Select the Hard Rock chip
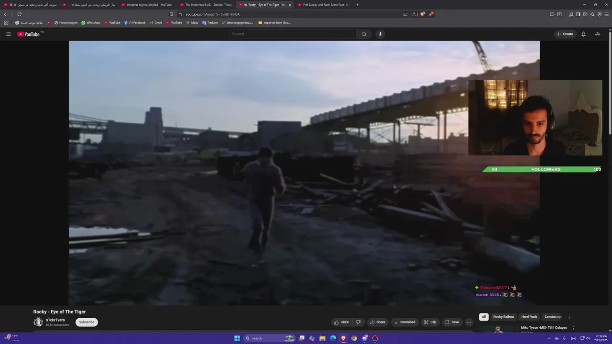612x344 pixels. 529,317
